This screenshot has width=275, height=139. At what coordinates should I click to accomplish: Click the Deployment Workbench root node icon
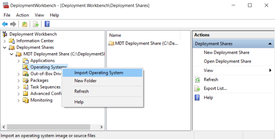(x=5, y=34)
